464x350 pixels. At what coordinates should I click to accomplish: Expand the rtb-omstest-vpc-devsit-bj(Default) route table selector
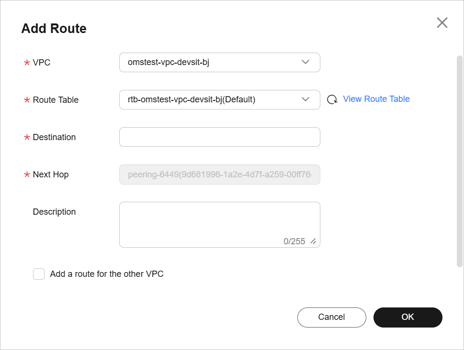click(x=211, y=99)
